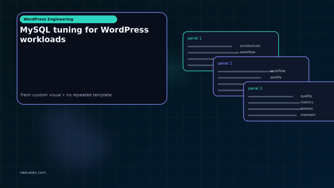Click workflow label in panel 2
Viewport: 334px width, 188px height.
tap(278, 71)
